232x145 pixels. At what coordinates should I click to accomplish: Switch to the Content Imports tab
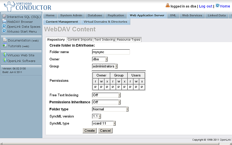coord(80,40)
